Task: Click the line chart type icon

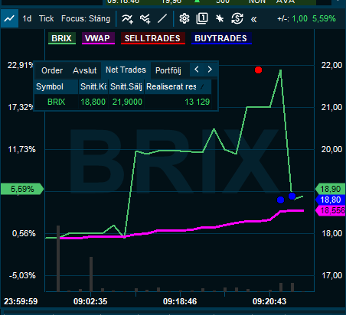Action: [x=9, y=18]
